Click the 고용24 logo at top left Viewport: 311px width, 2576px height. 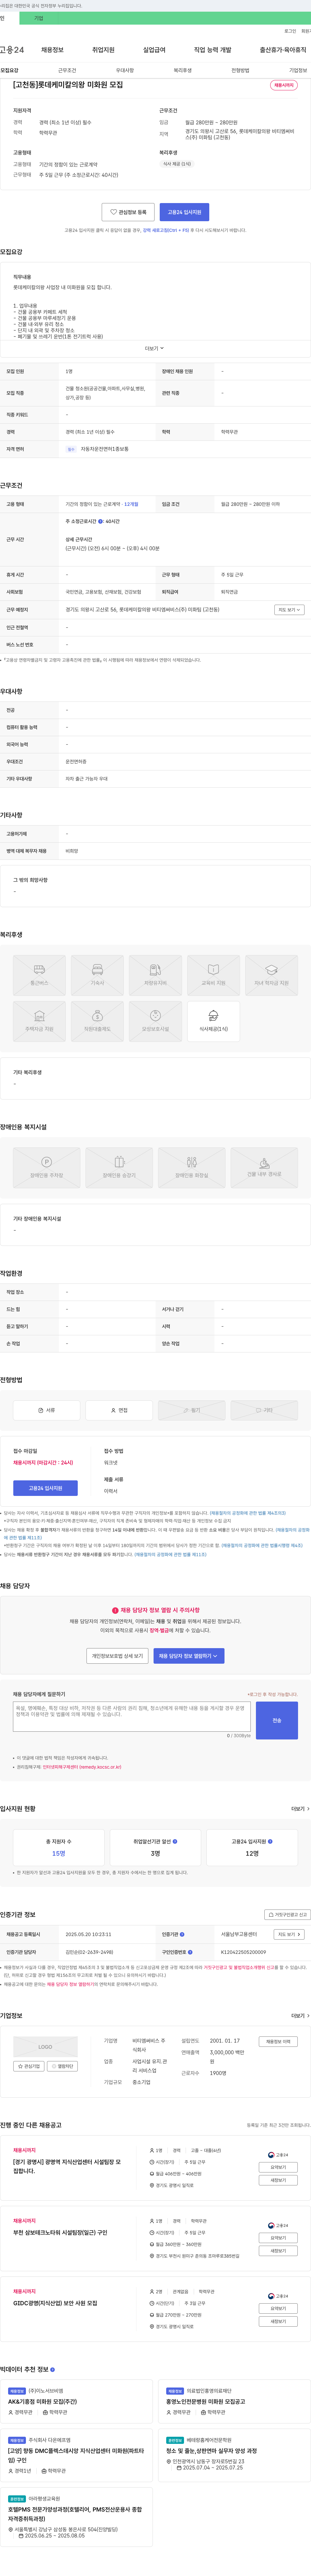[x=12, y=50]
